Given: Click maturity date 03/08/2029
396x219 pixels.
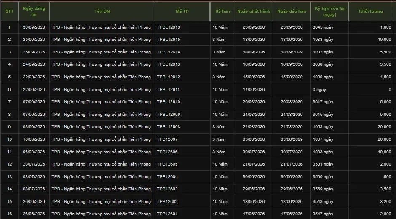Looking at the screenshot, I should [x=292, y=139].
